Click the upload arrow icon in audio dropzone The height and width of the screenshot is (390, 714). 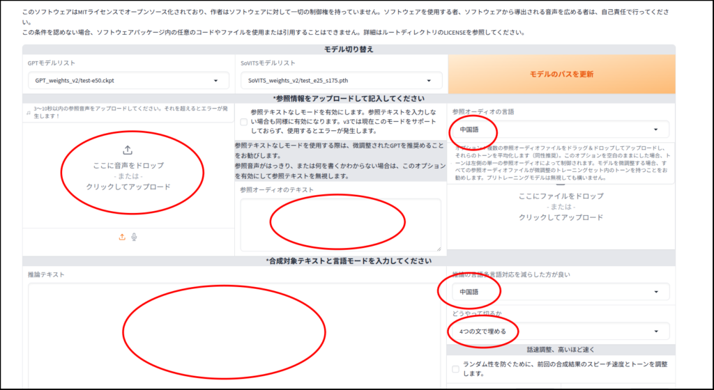(128, 150)
